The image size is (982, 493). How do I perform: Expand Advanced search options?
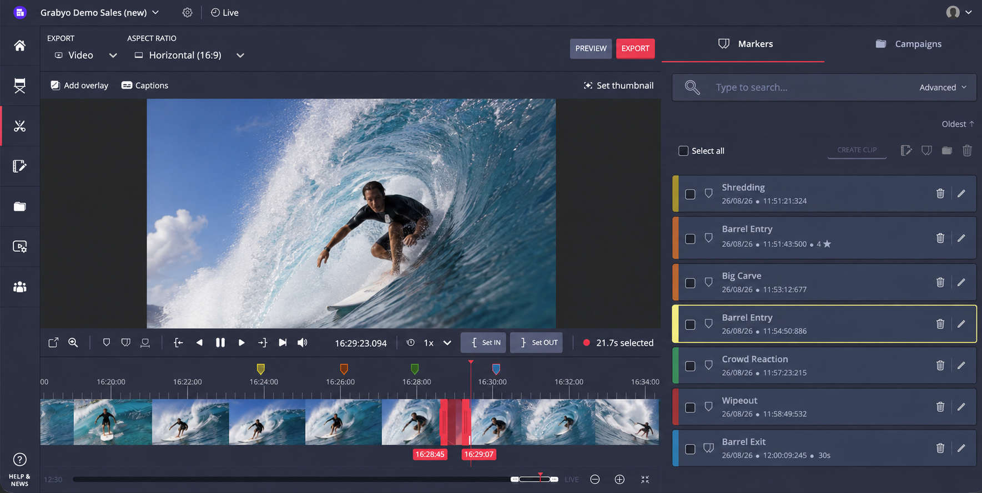[x=943, y=88]
